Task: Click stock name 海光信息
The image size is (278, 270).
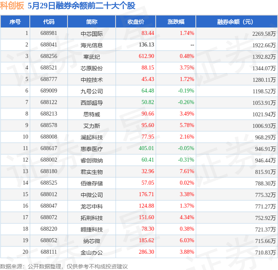Action: [92, 45]
